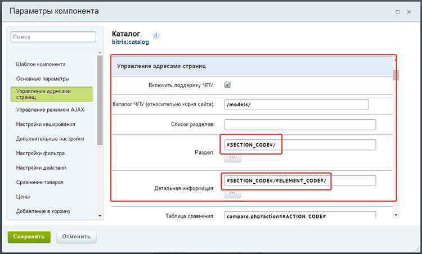Click the Поиск search field
This screenshot has height=254, width=422.
53,37
